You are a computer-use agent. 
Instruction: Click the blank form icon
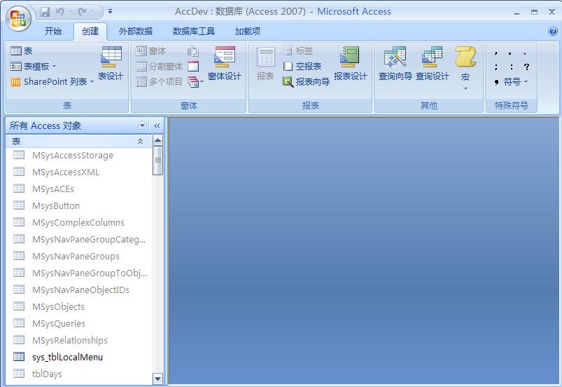193,67
